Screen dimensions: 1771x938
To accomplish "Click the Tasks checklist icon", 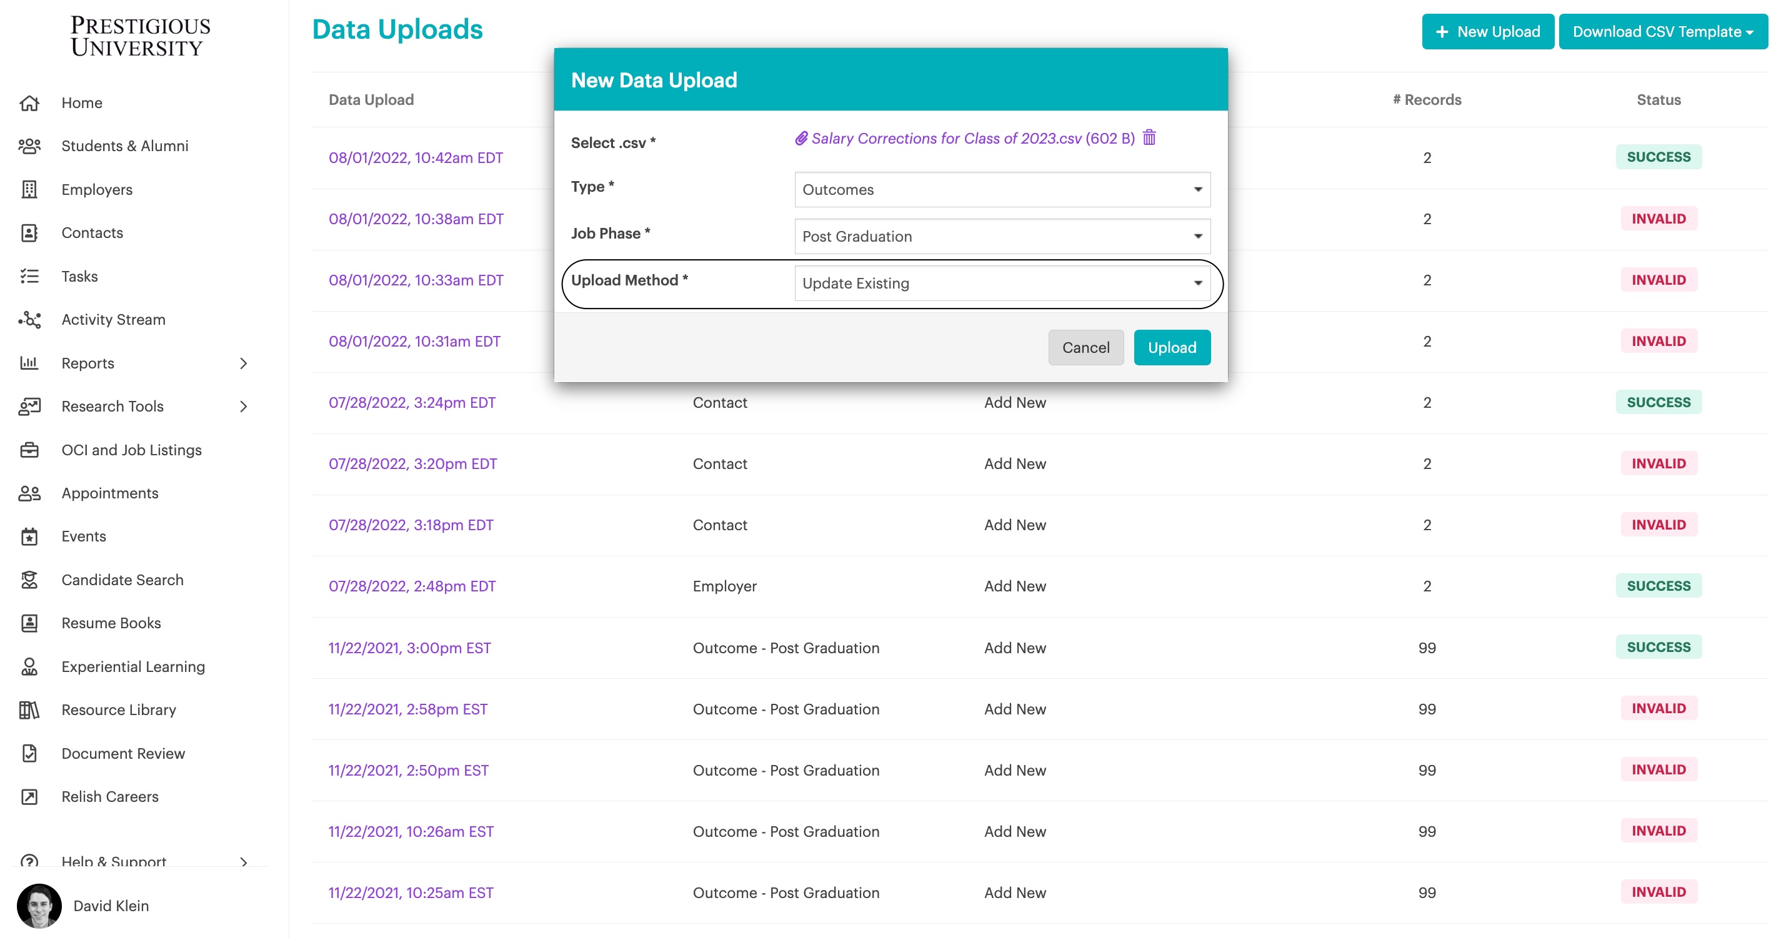I will tap(29, 276).
